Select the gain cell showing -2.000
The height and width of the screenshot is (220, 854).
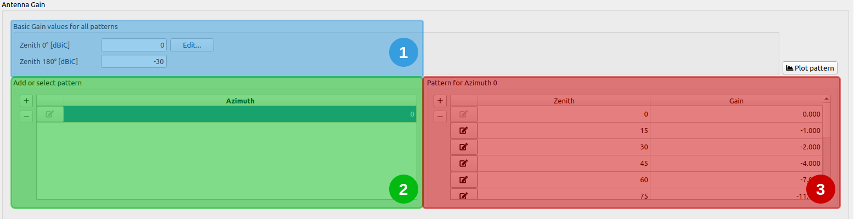click(736, 147)
